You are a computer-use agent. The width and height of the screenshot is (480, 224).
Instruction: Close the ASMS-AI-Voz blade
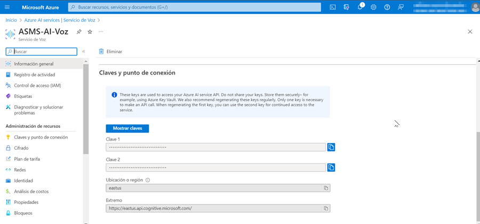pyautogui.click(x=470, y=32)
